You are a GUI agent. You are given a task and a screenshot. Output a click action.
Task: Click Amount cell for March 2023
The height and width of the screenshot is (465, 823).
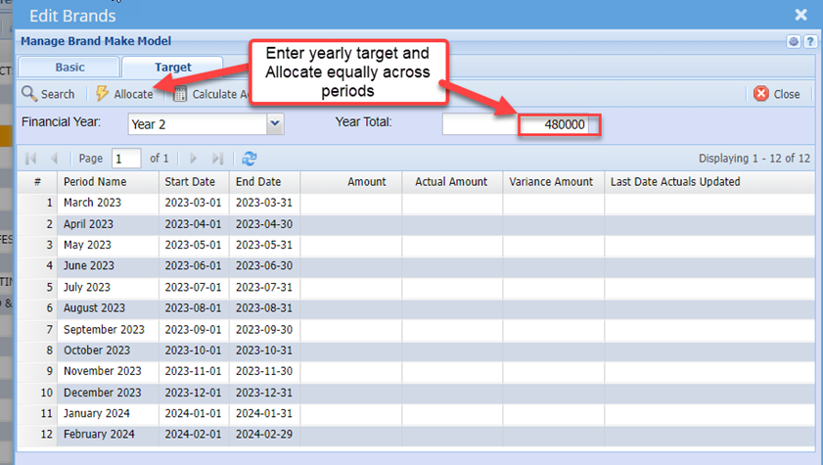pyautogui.click(x=351, y=203)
